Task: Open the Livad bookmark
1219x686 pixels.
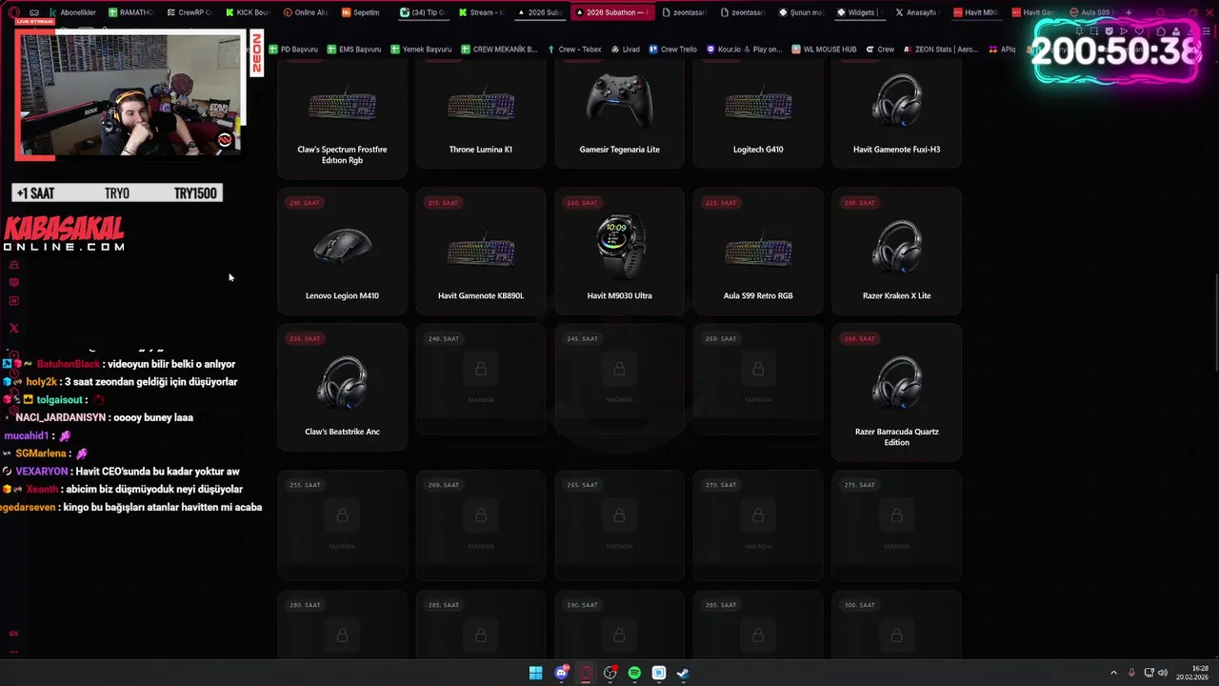Action: coord(626,49)
